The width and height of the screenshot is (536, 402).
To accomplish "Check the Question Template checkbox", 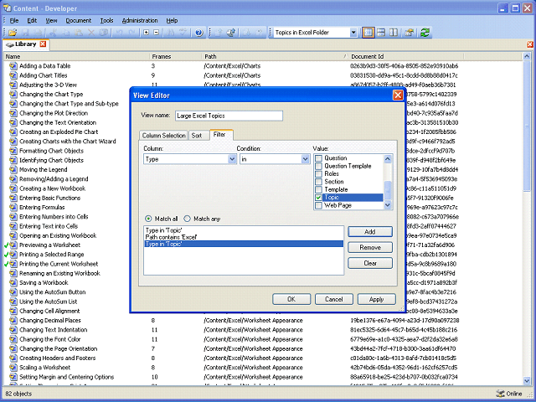I will (x=318, y=166).
